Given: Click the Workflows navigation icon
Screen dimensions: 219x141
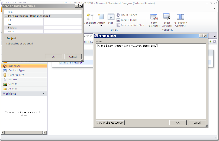Looking at the screenshot, I should (x=5, y=66).
